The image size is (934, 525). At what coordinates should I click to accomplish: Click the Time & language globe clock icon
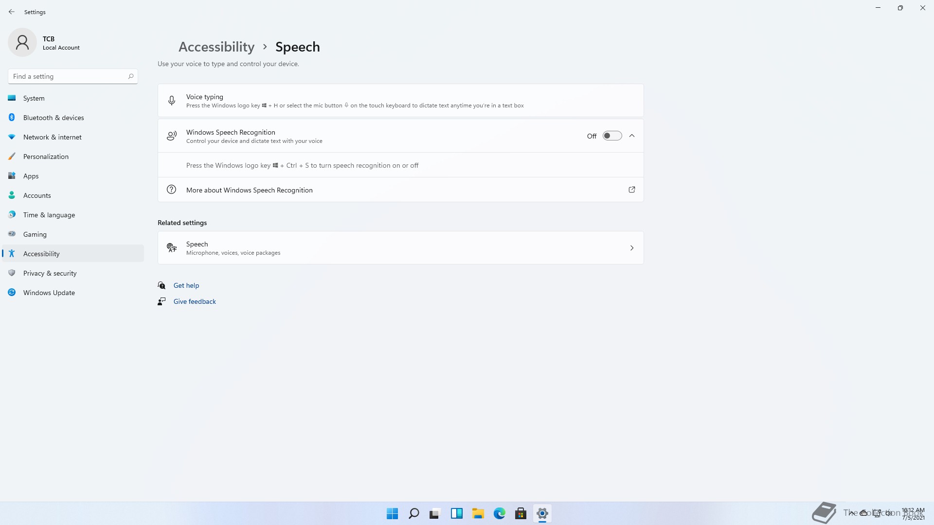(12, 214)
